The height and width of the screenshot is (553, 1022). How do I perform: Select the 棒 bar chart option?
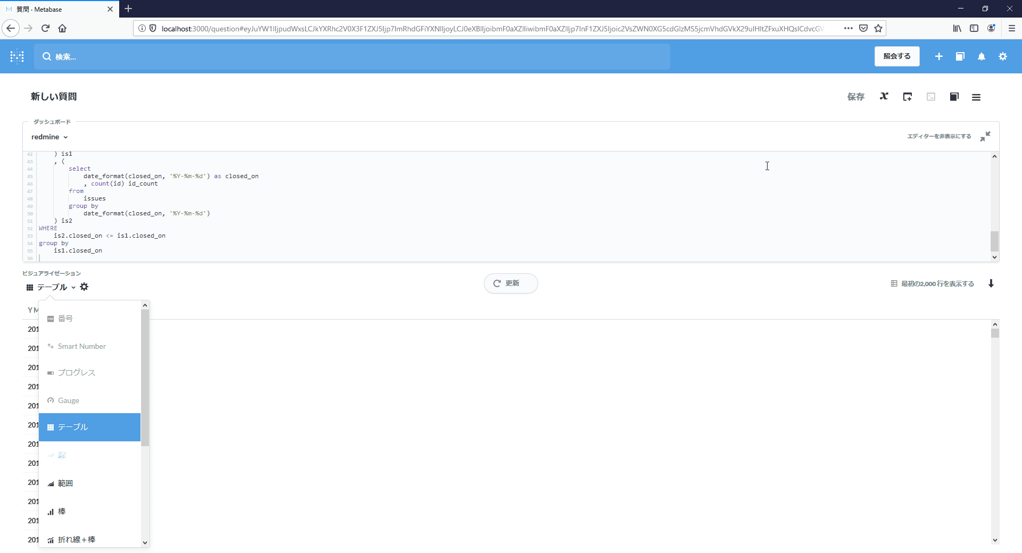click(x=89, y=512)
